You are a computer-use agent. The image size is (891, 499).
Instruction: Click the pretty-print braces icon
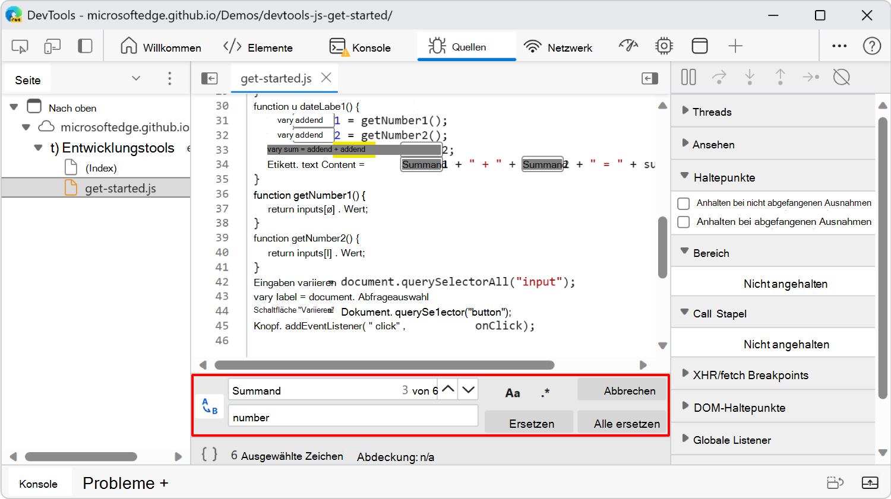pyautogui.click(x=209, y=456)
